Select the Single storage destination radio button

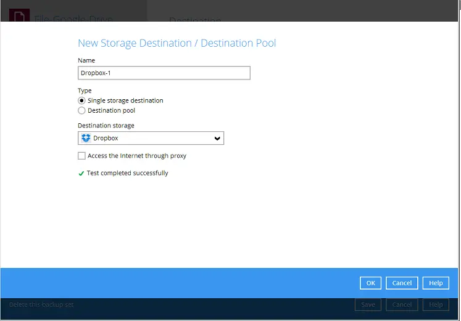(x=81, y=100)
